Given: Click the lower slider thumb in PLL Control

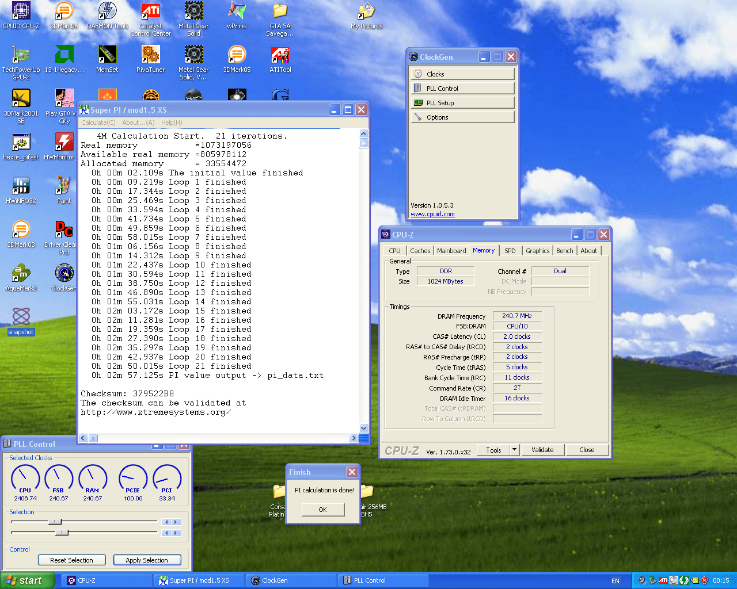Looking at the screenshot, I should 62,533.
